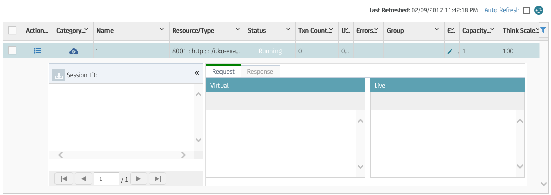
Task: Open the Status column dropdown arrow
Action: pyautogui.click(x=288, y=29)
